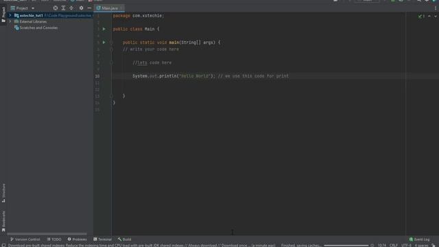The height and width of the screenshot is (247, 439).
Task: Click the 'write your code here' comment
Action: tap(151, 49)
